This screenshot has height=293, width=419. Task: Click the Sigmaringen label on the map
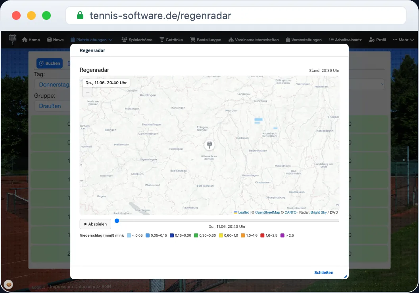pyautogui.click(x=148, y=159)
